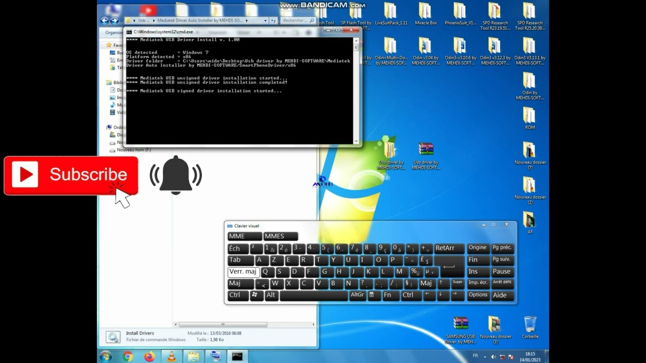Viewport: 646px width, 363px height.
Task: Toggle the Ins key on visual keyboard
Action: pyautogui.click(x=478, y=272)
